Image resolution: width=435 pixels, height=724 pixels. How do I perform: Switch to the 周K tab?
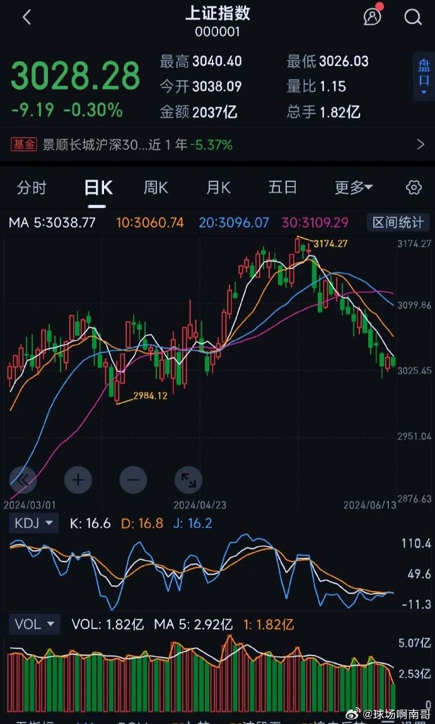(x=156, y=188)
